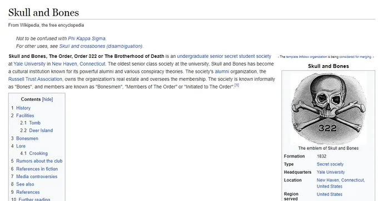Open New Haven, Connecticut link in infobox Location
The image size is (378, 201).
pos(341,180)
